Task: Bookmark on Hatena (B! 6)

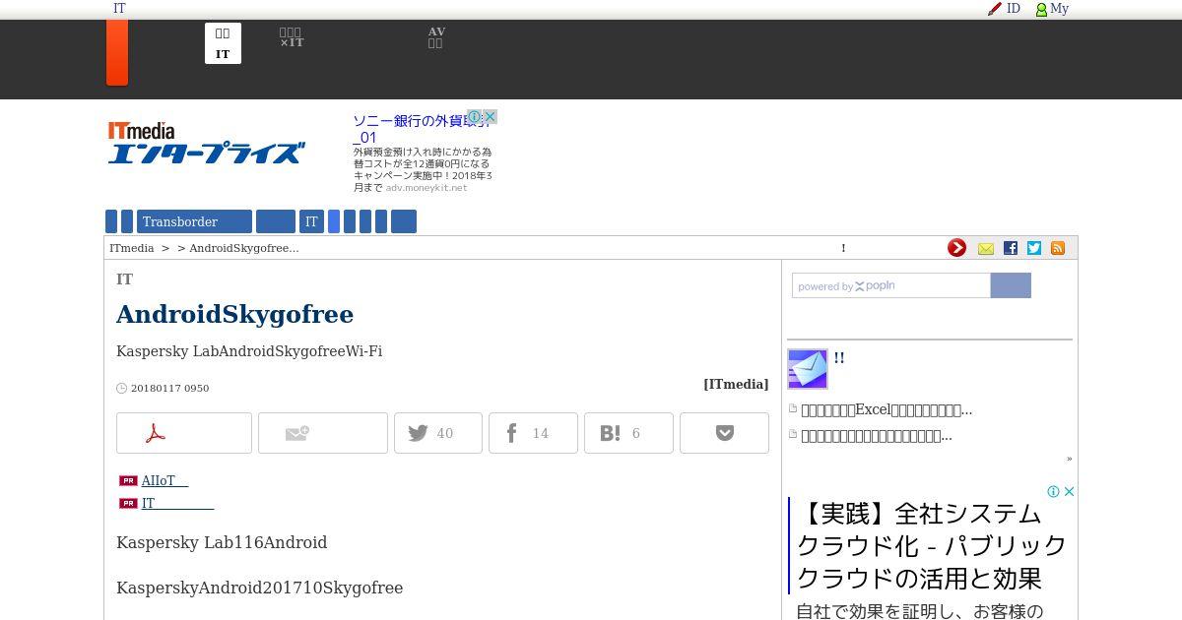Action: click(x=628, y=433)
